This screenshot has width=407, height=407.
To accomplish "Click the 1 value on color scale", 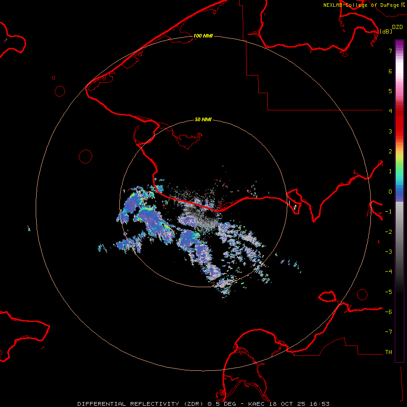I will [x=390, y=171].
